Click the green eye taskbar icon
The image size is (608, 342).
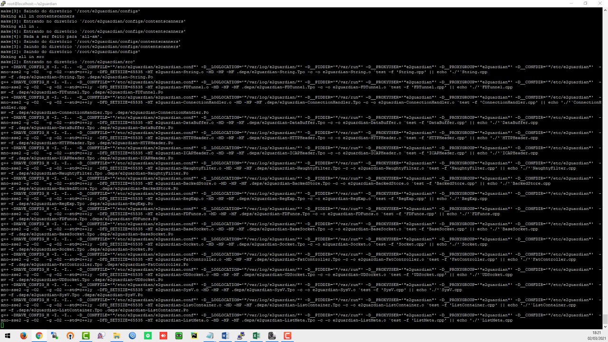coord(179,336)
